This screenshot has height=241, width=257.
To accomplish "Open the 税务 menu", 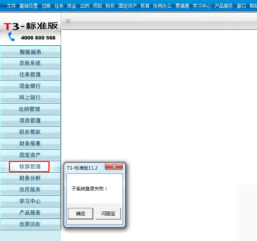I will click(x=110, y=6).
